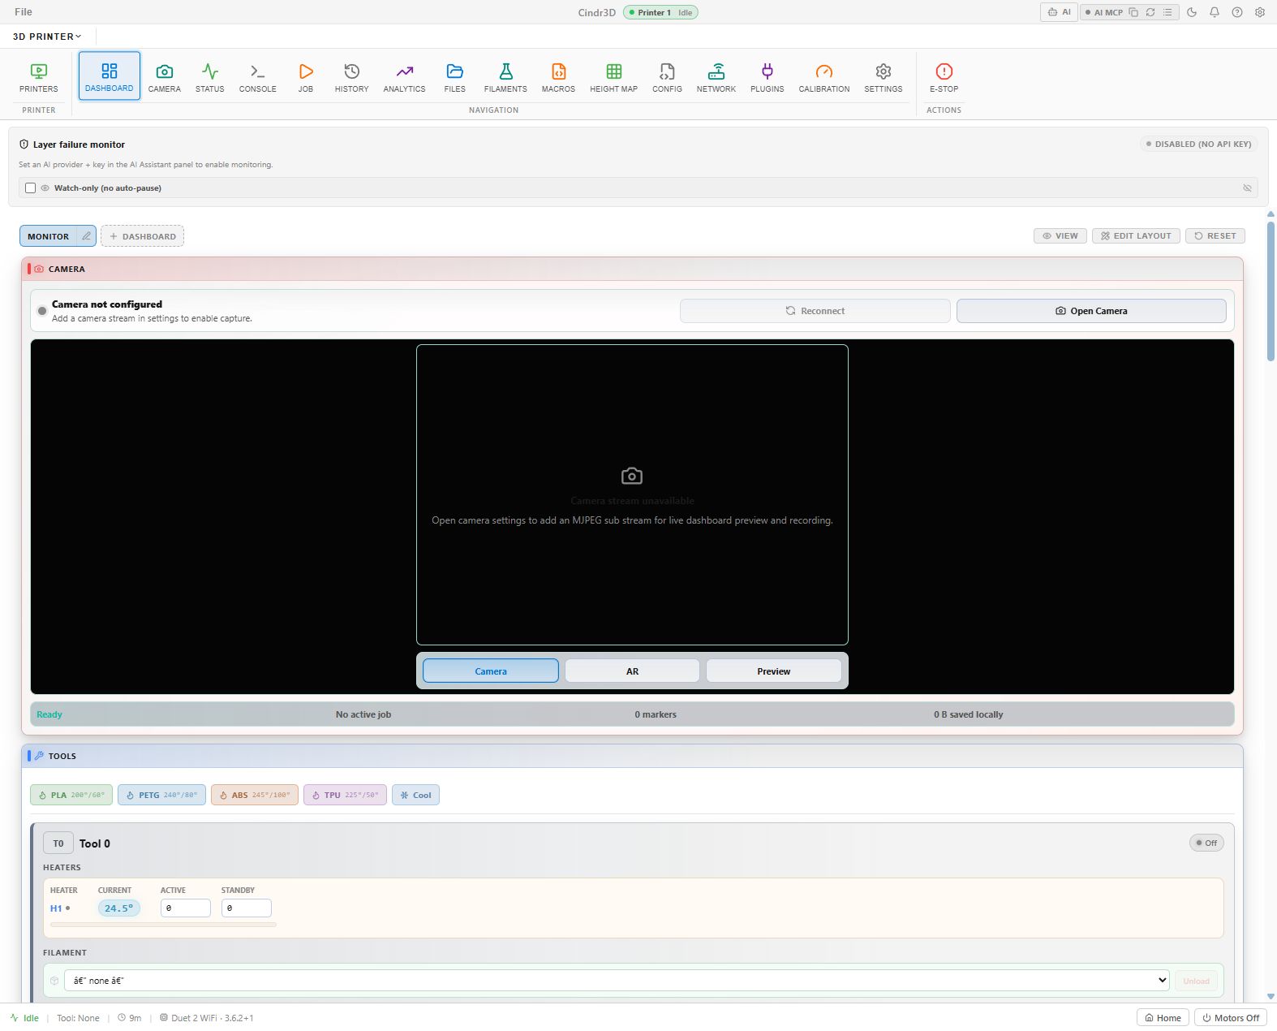Click the "Duet 2 WiFi · 3.6.2+1" status text

[213, 1018]
